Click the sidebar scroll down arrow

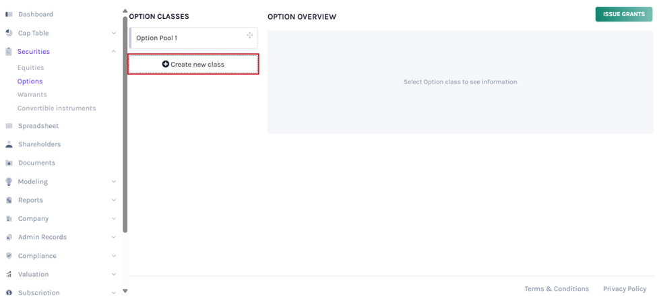click(x=125, y=292)
